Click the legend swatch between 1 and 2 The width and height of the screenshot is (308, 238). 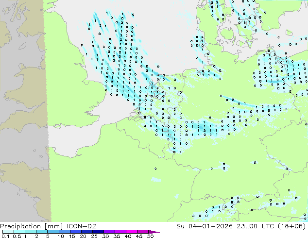pyautogui.click(x=31, y=232)
